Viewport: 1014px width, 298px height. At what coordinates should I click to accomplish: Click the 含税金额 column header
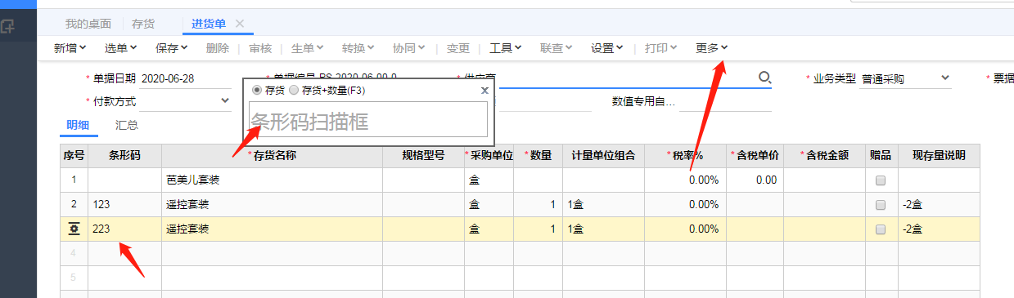coord(824,155)
